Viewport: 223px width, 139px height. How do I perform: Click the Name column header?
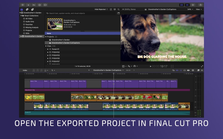[x=83, y=33]
